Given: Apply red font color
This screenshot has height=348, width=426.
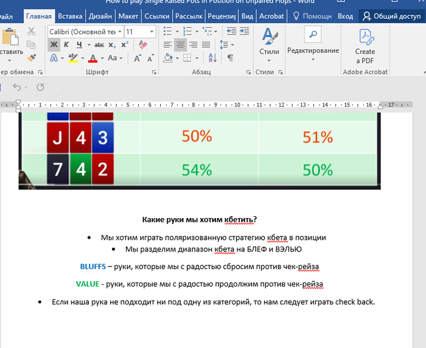Looking at the screenshot, I should tap(93, 58).
